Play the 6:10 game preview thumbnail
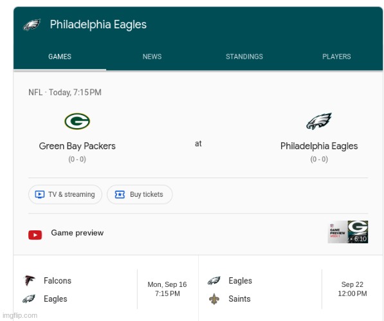 tap(348, 232)
